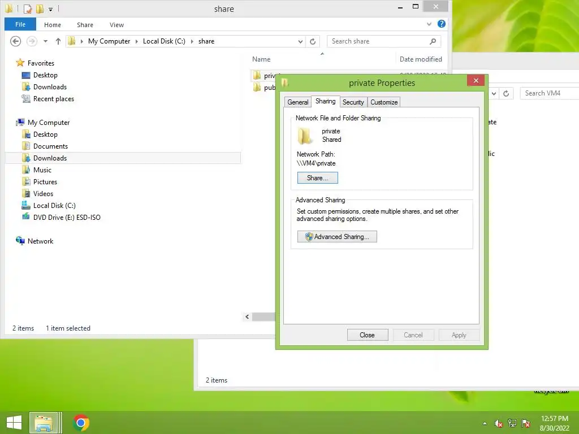Click quick access New folder icon in title bar

(40, 8)
